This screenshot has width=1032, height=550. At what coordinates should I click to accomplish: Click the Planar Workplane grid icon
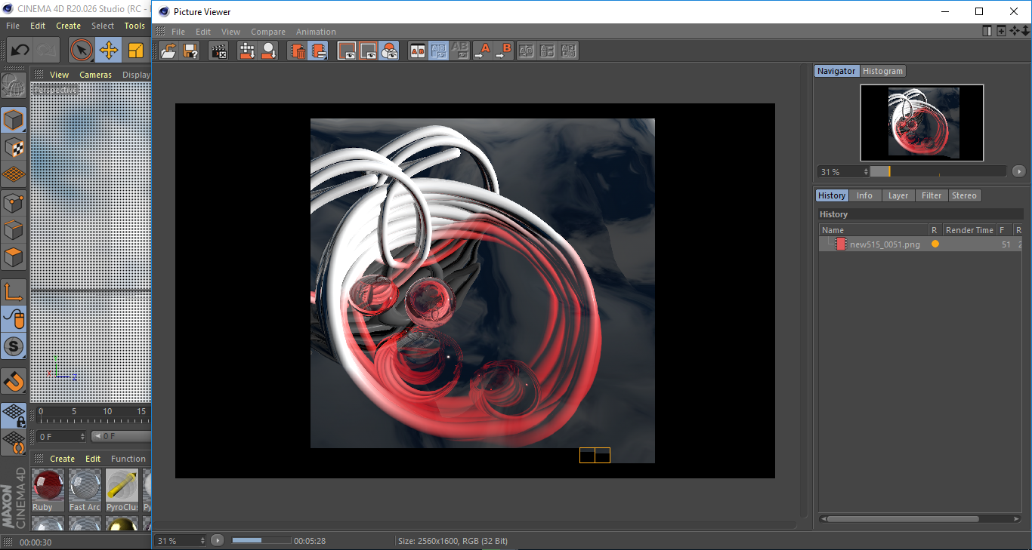point(13,442)
